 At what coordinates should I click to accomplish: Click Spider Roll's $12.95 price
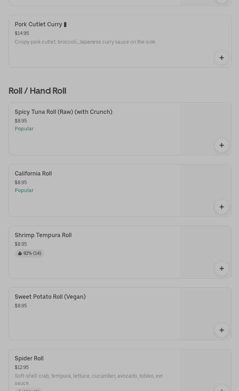click(x=22, y=367)
